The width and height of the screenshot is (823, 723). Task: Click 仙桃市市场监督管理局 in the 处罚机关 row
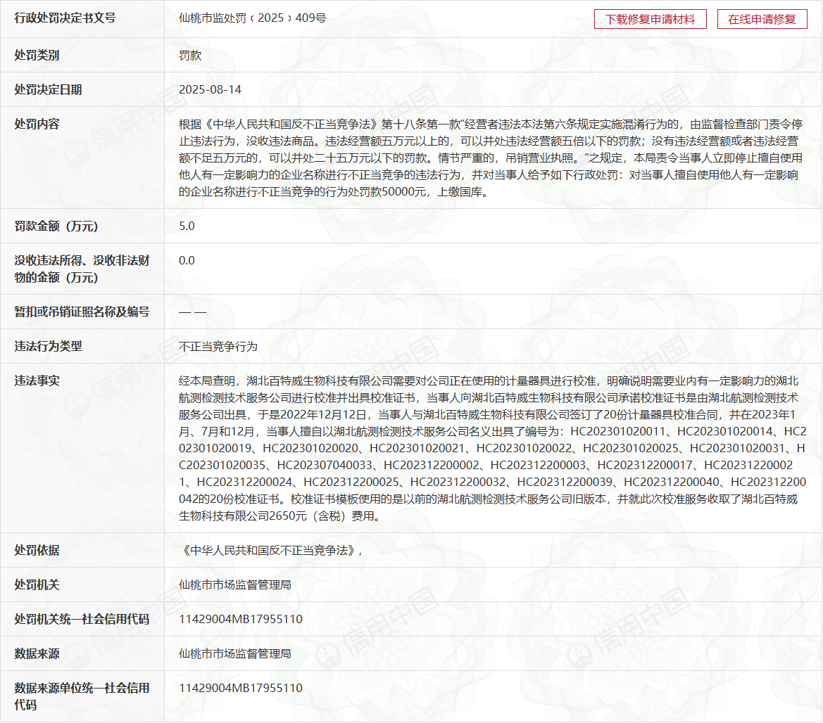pyautogui.click(x=235, y=585)
